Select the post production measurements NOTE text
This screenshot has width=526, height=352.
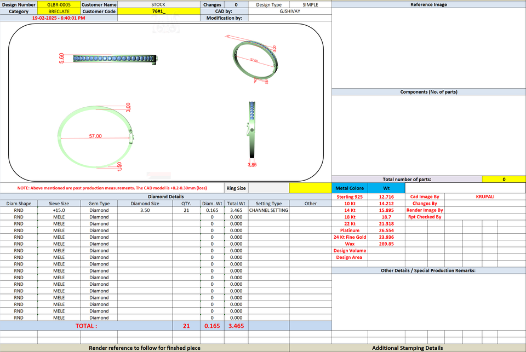112,188
